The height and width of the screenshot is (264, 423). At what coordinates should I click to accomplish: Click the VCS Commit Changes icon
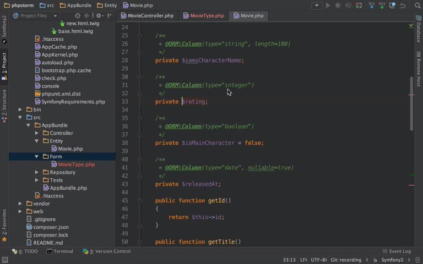click(x=382, y=5)
